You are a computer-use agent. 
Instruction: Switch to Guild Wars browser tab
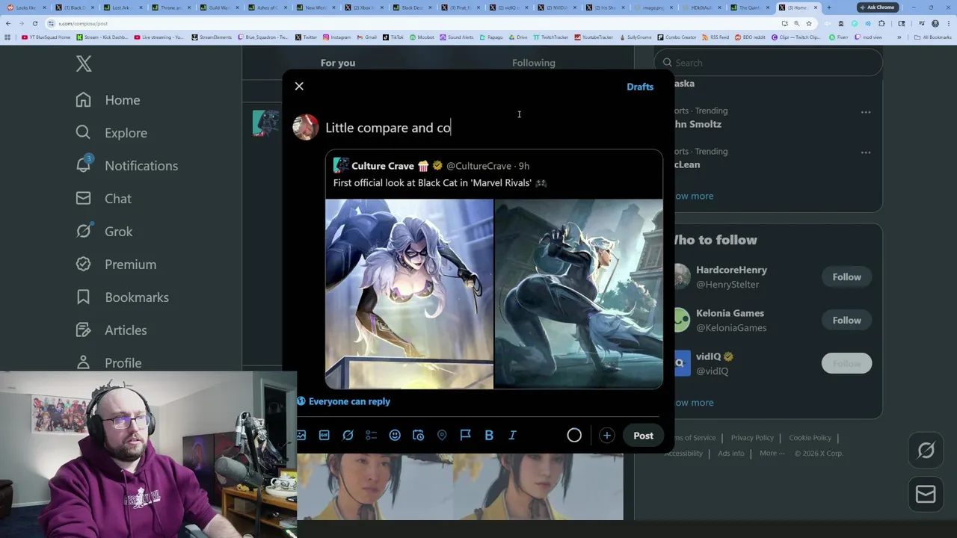point(221,7)
